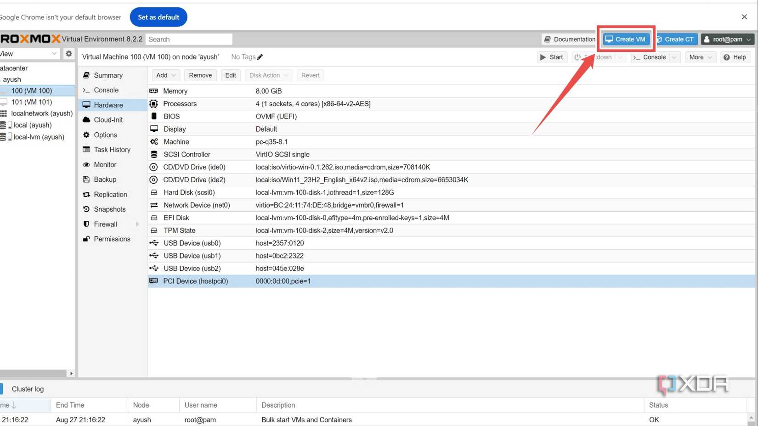Click the Create VM button

625,39
